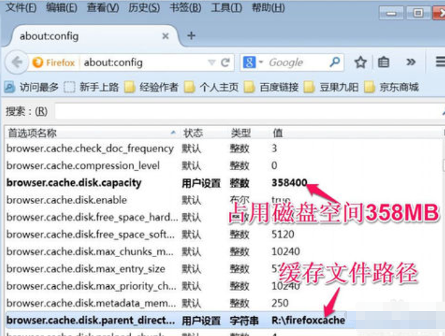Select browser.cache.disk.parent_direct row
Image resolution: width=445 pixels, height=336 pixels.
click(224, 321)
